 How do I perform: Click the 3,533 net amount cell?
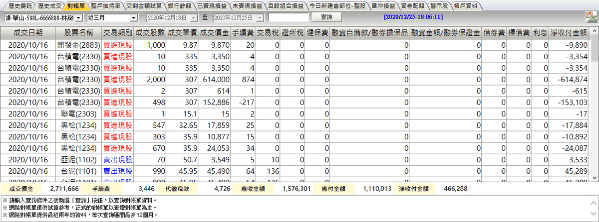click(x=569, y=159)
